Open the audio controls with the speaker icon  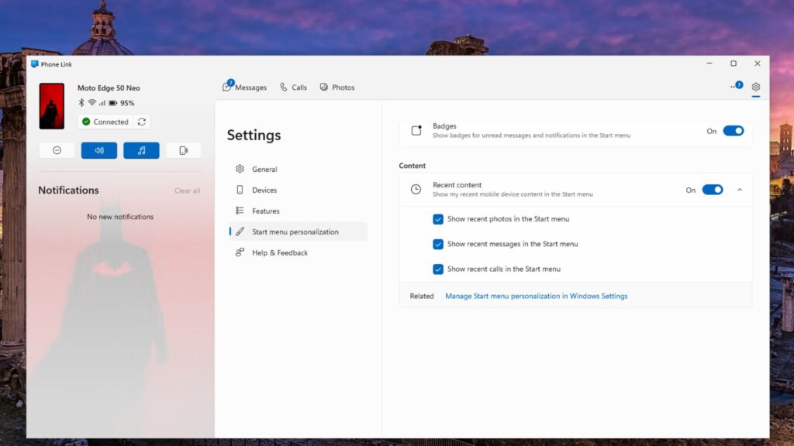(x=99, y=149)
